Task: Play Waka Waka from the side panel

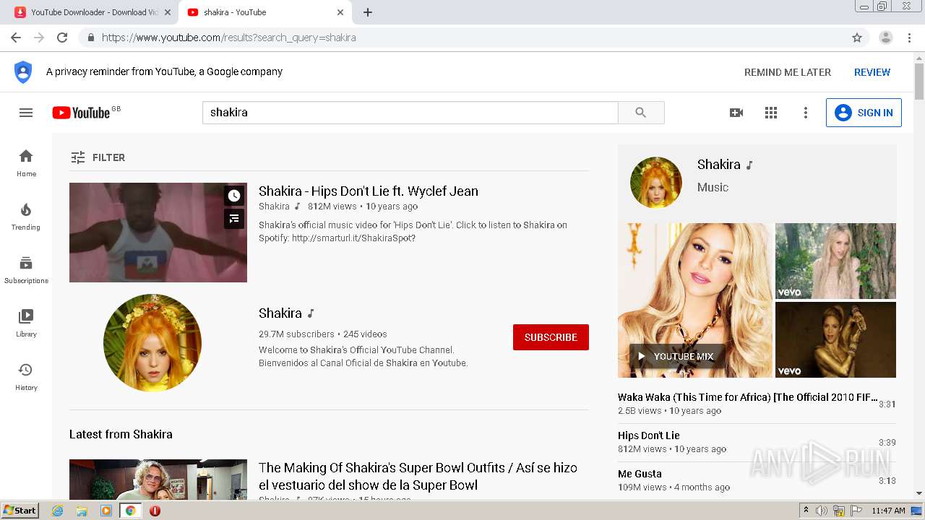Action: 757,404
